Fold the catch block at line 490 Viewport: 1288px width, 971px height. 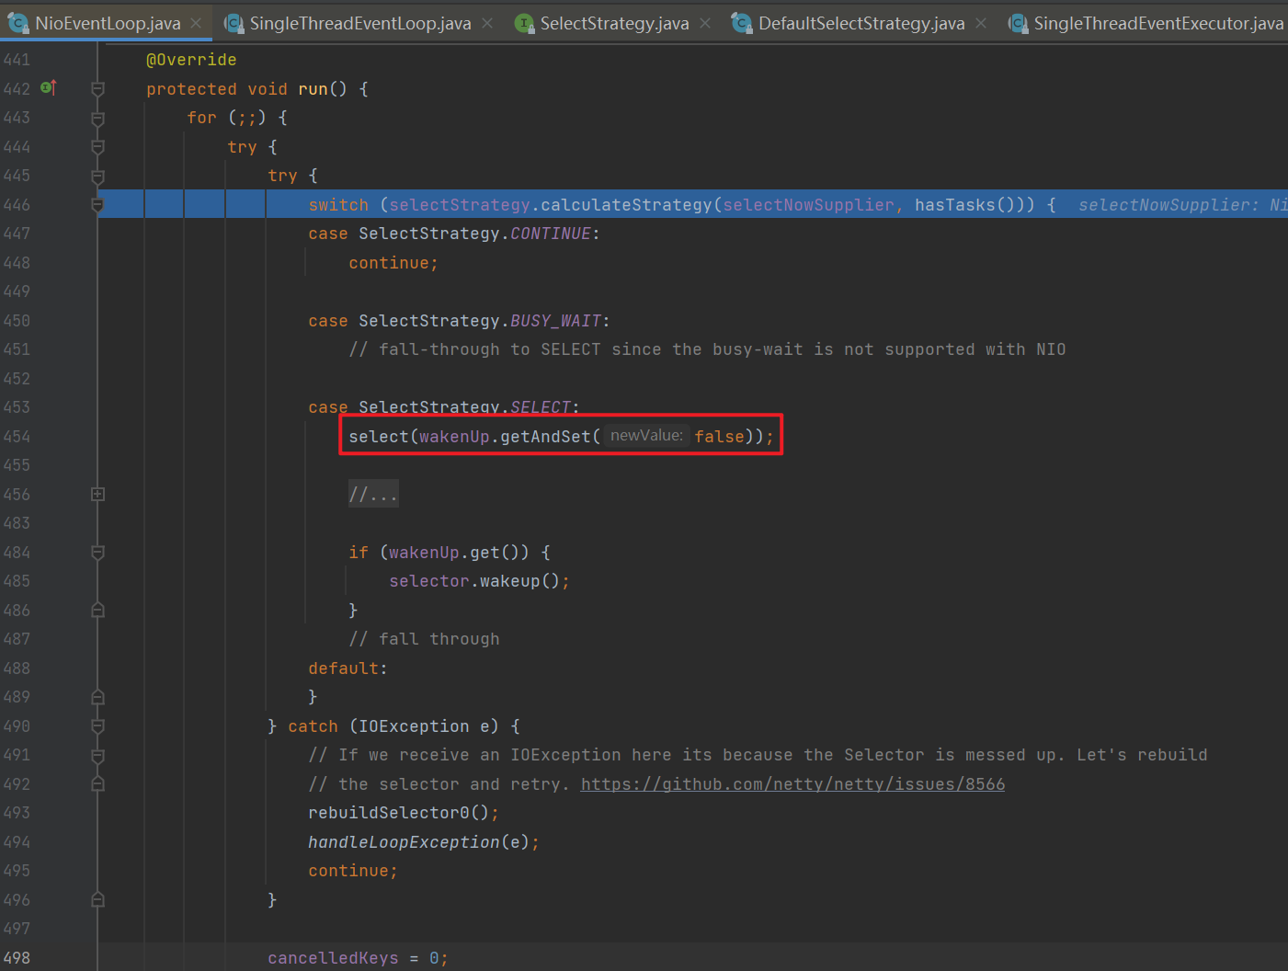97,726
